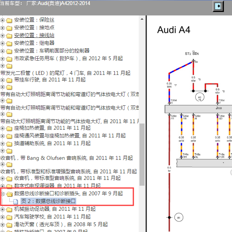
Task: Click folder icon of 带挂车行驶
Action: click(9, 80)
